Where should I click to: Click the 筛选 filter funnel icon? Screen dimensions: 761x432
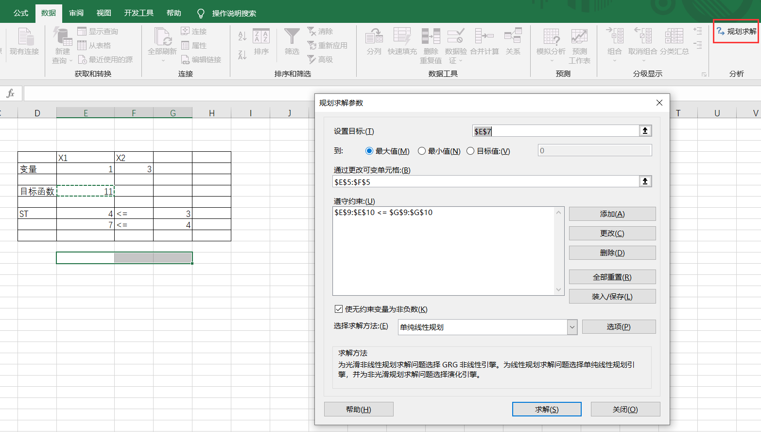[x=292, y=37]
